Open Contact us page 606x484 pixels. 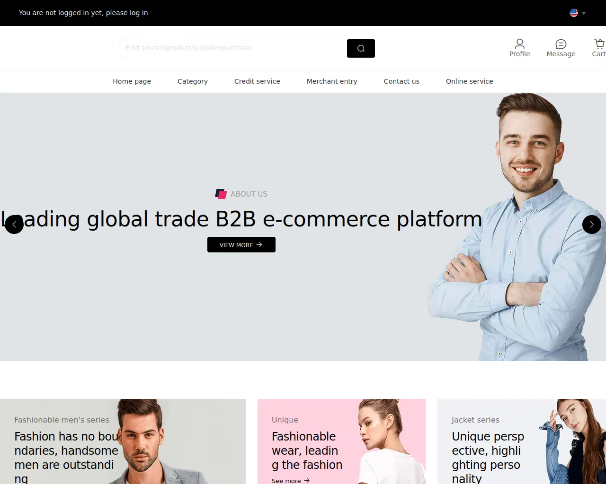click(x=401, y=81)
